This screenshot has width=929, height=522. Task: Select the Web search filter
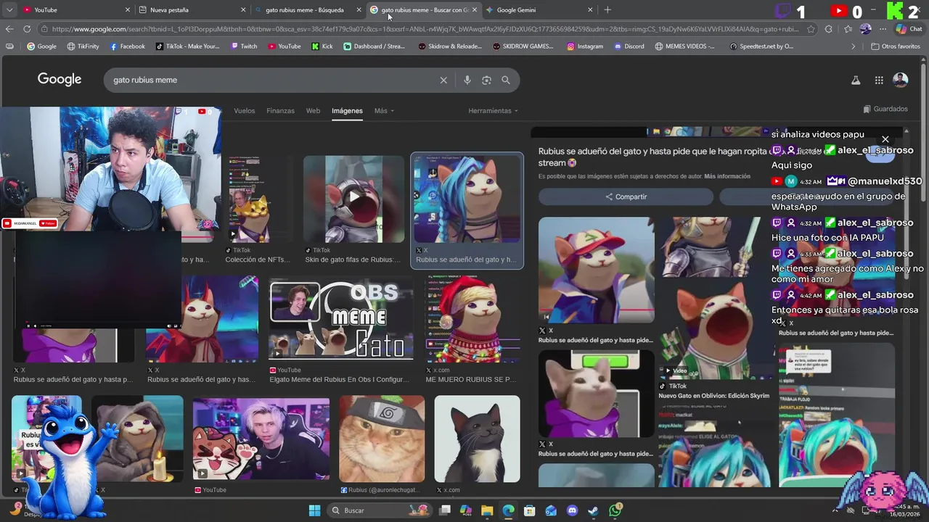pyautogui.click(x=313, y=111)
